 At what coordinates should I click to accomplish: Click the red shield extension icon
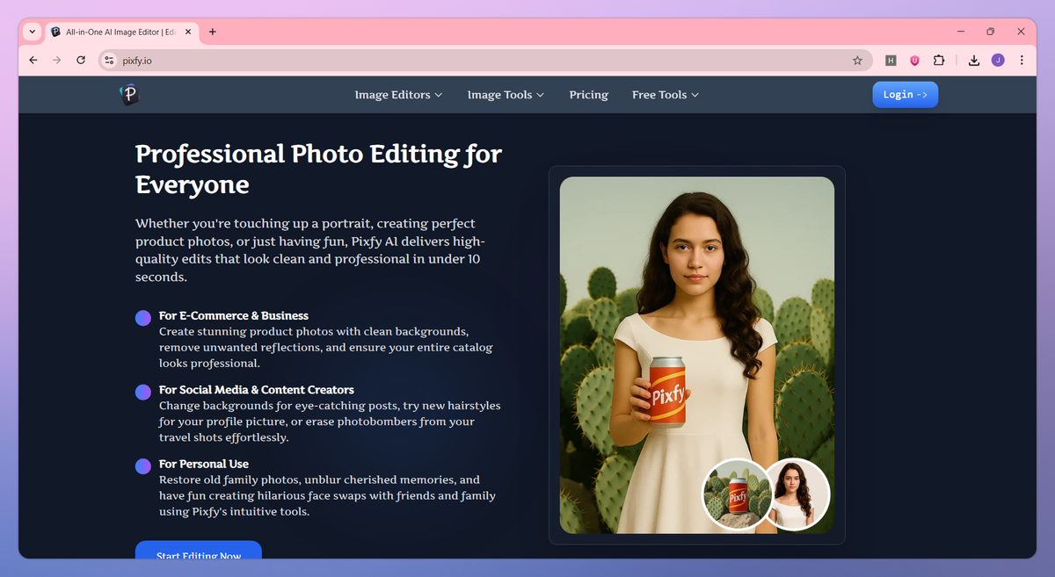coord(914,61)
